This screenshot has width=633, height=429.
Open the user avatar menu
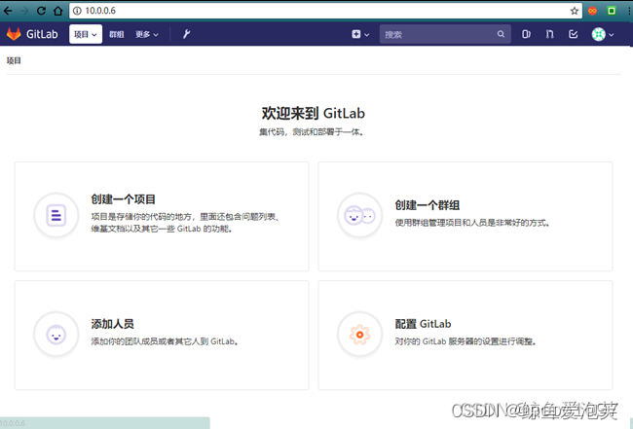click(602, 34)
